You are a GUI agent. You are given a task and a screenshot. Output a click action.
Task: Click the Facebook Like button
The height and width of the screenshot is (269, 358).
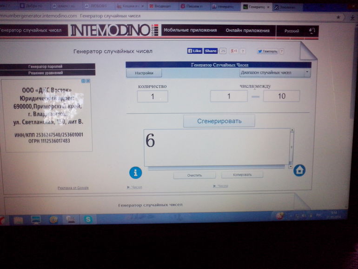point(194,51)
